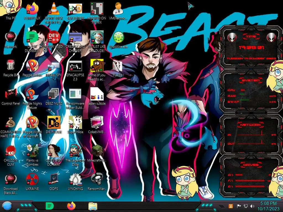Open the Recycle Bin
Screen dimensions: 283x212
pyautogui.click(x=11, y=68)
